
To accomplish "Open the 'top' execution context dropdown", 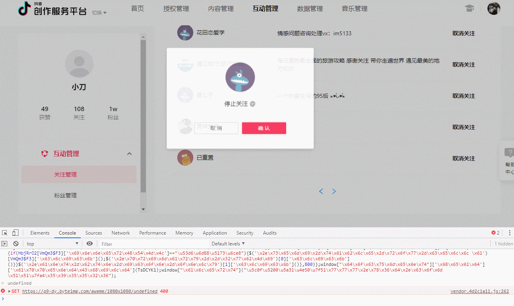I will 51,243.
